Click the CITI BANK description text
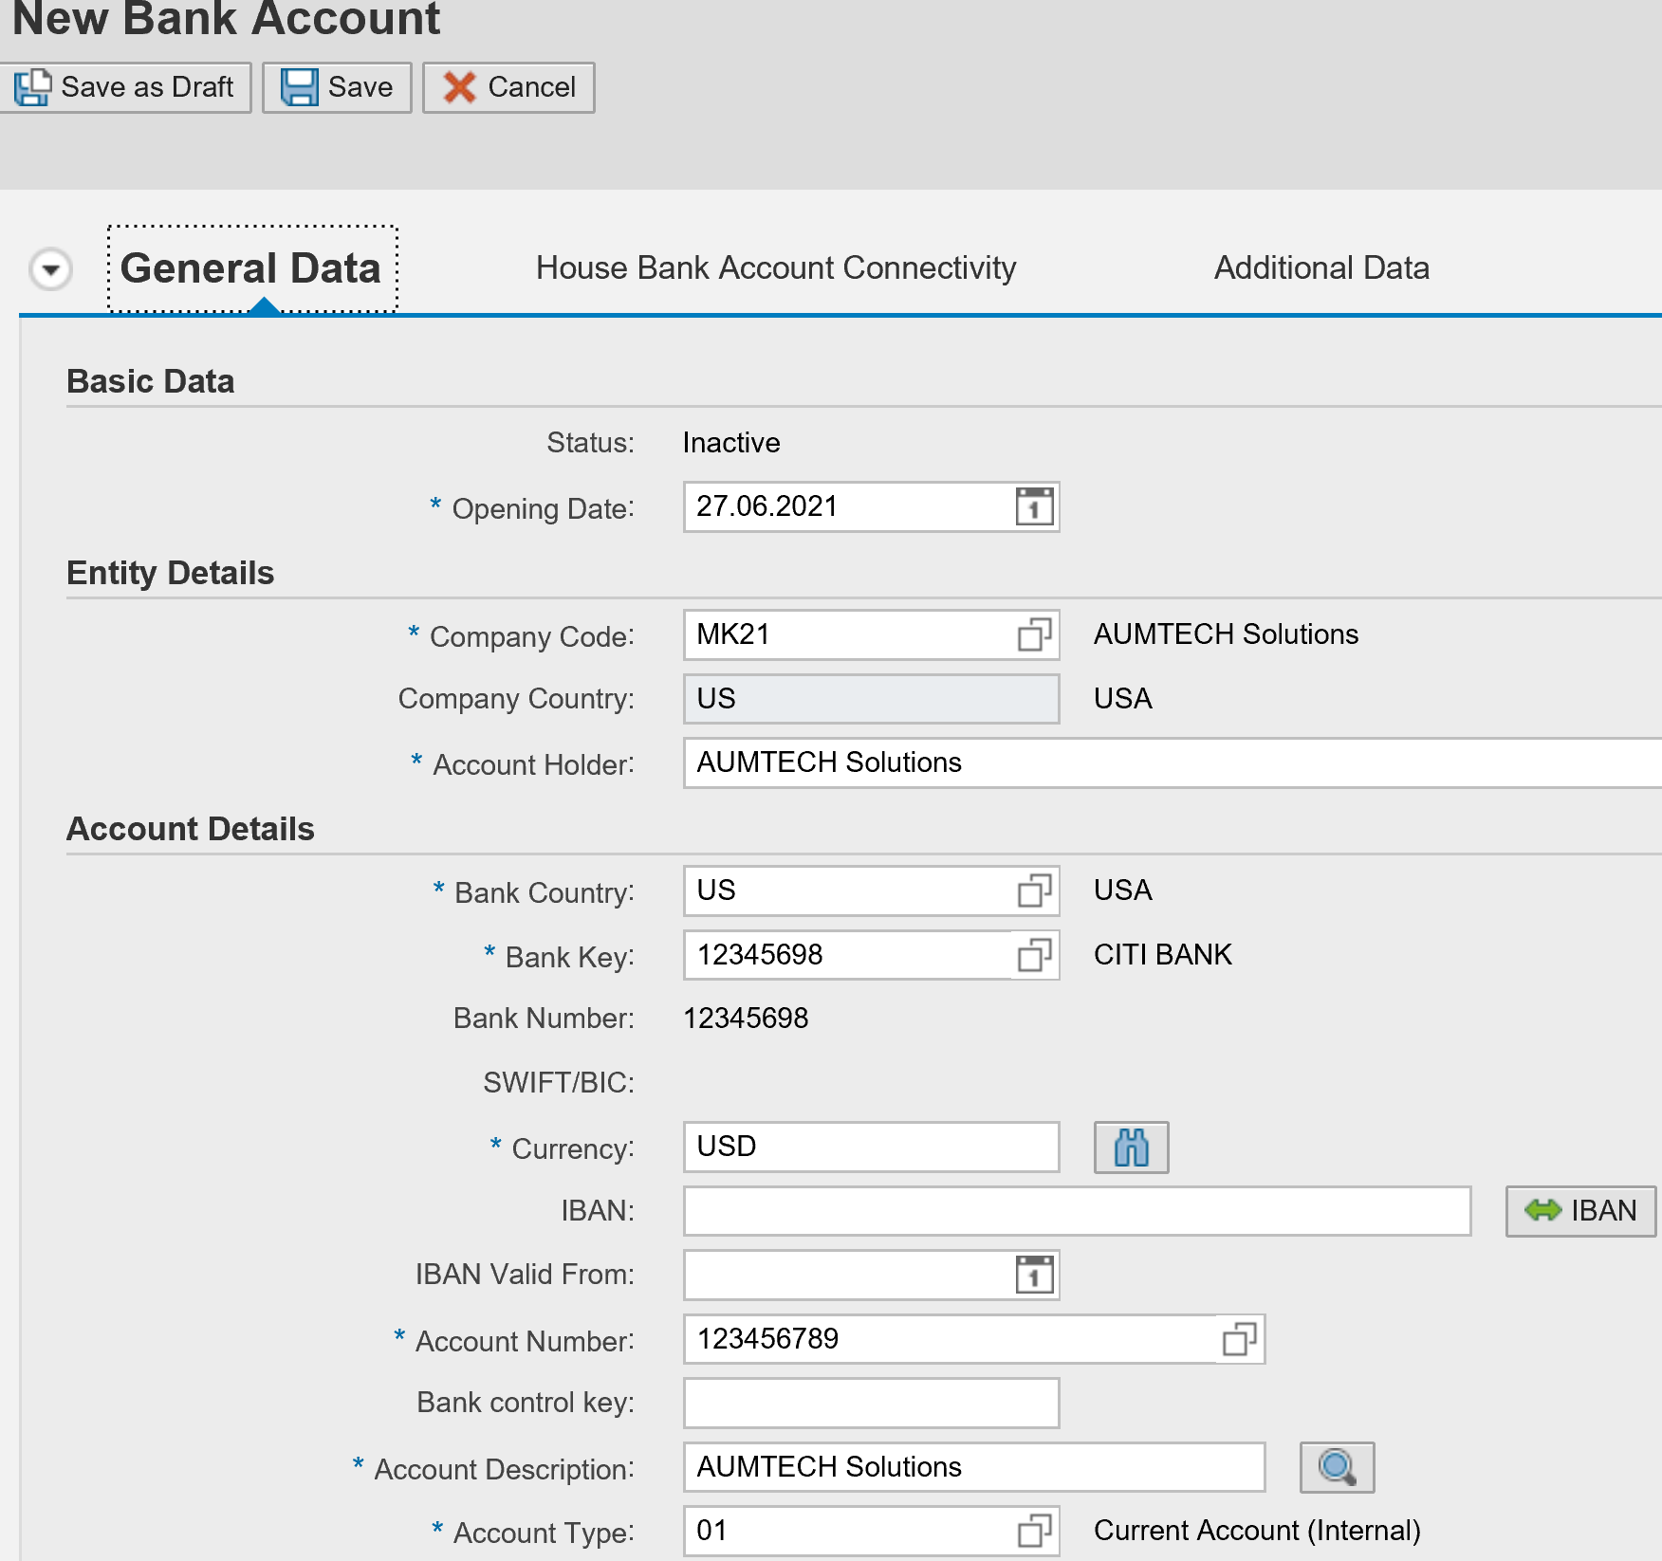Viewport: 1662px width, 1561px height. (x=1162, y=954)
